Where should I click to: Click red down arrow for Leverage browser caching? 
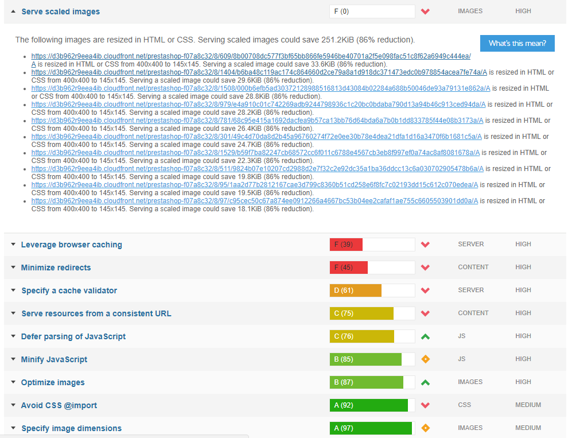[425, 245]
